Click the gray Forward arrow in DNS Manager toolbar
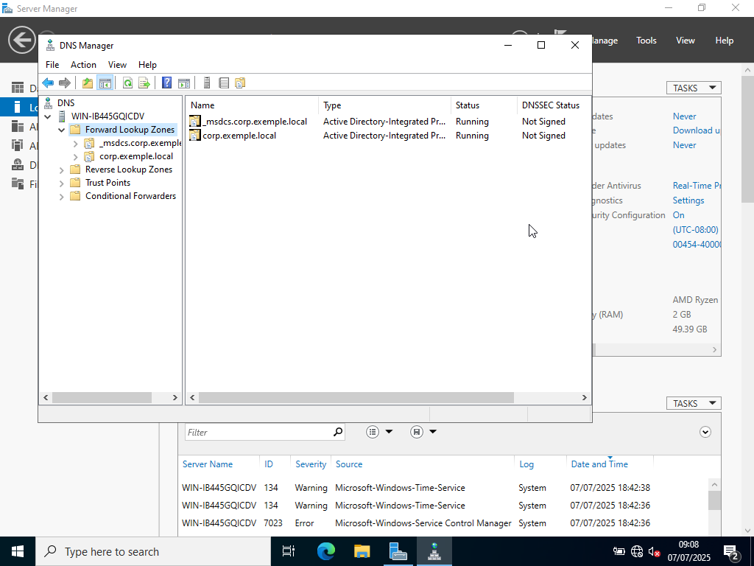Screen dimensions: 754x566 (x=65, y=83)
